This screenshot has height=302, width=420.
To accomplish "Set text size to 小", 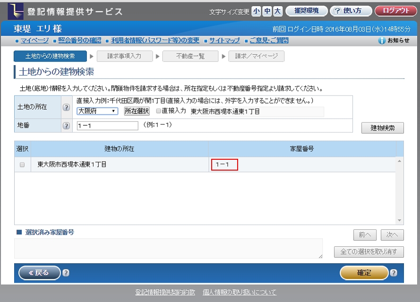I will point(257,11).
